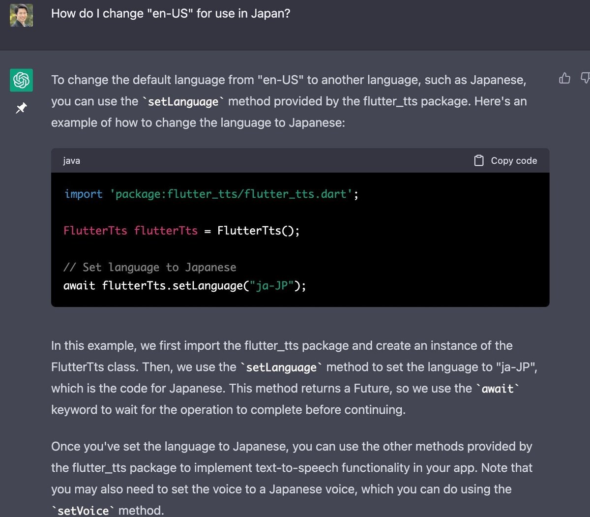This screenshot has width=590, height=517.
Task: Click the await keyword starting the last code line
Action: pos(79,285)
